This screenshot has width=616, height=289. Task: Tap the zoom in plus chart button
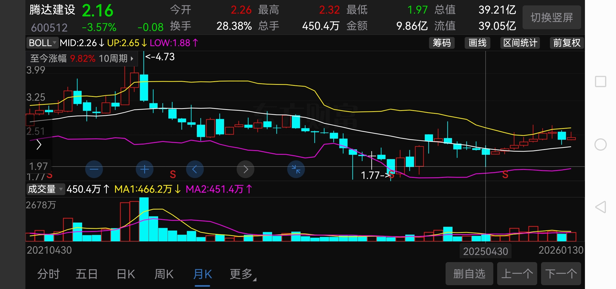[x=145, y=169]
